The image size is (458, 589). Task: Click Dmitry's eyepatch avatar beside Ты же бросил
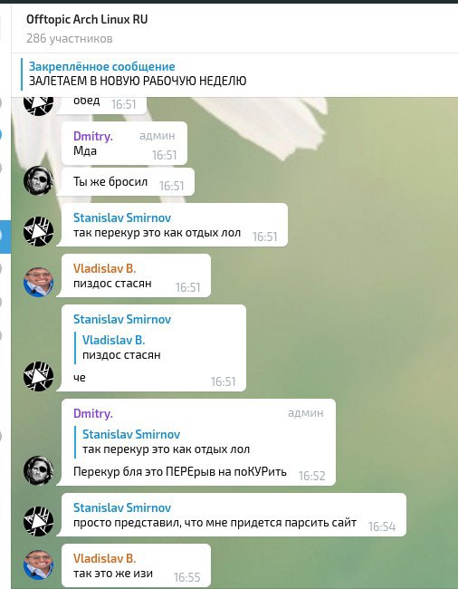(38, 180)
